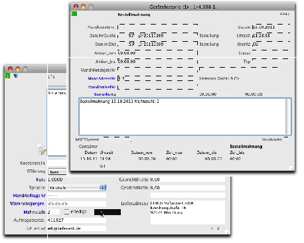This screenshot has height=243, width=304.
Task: Open the notepad with pencil icon
Action: click(42, 149)
